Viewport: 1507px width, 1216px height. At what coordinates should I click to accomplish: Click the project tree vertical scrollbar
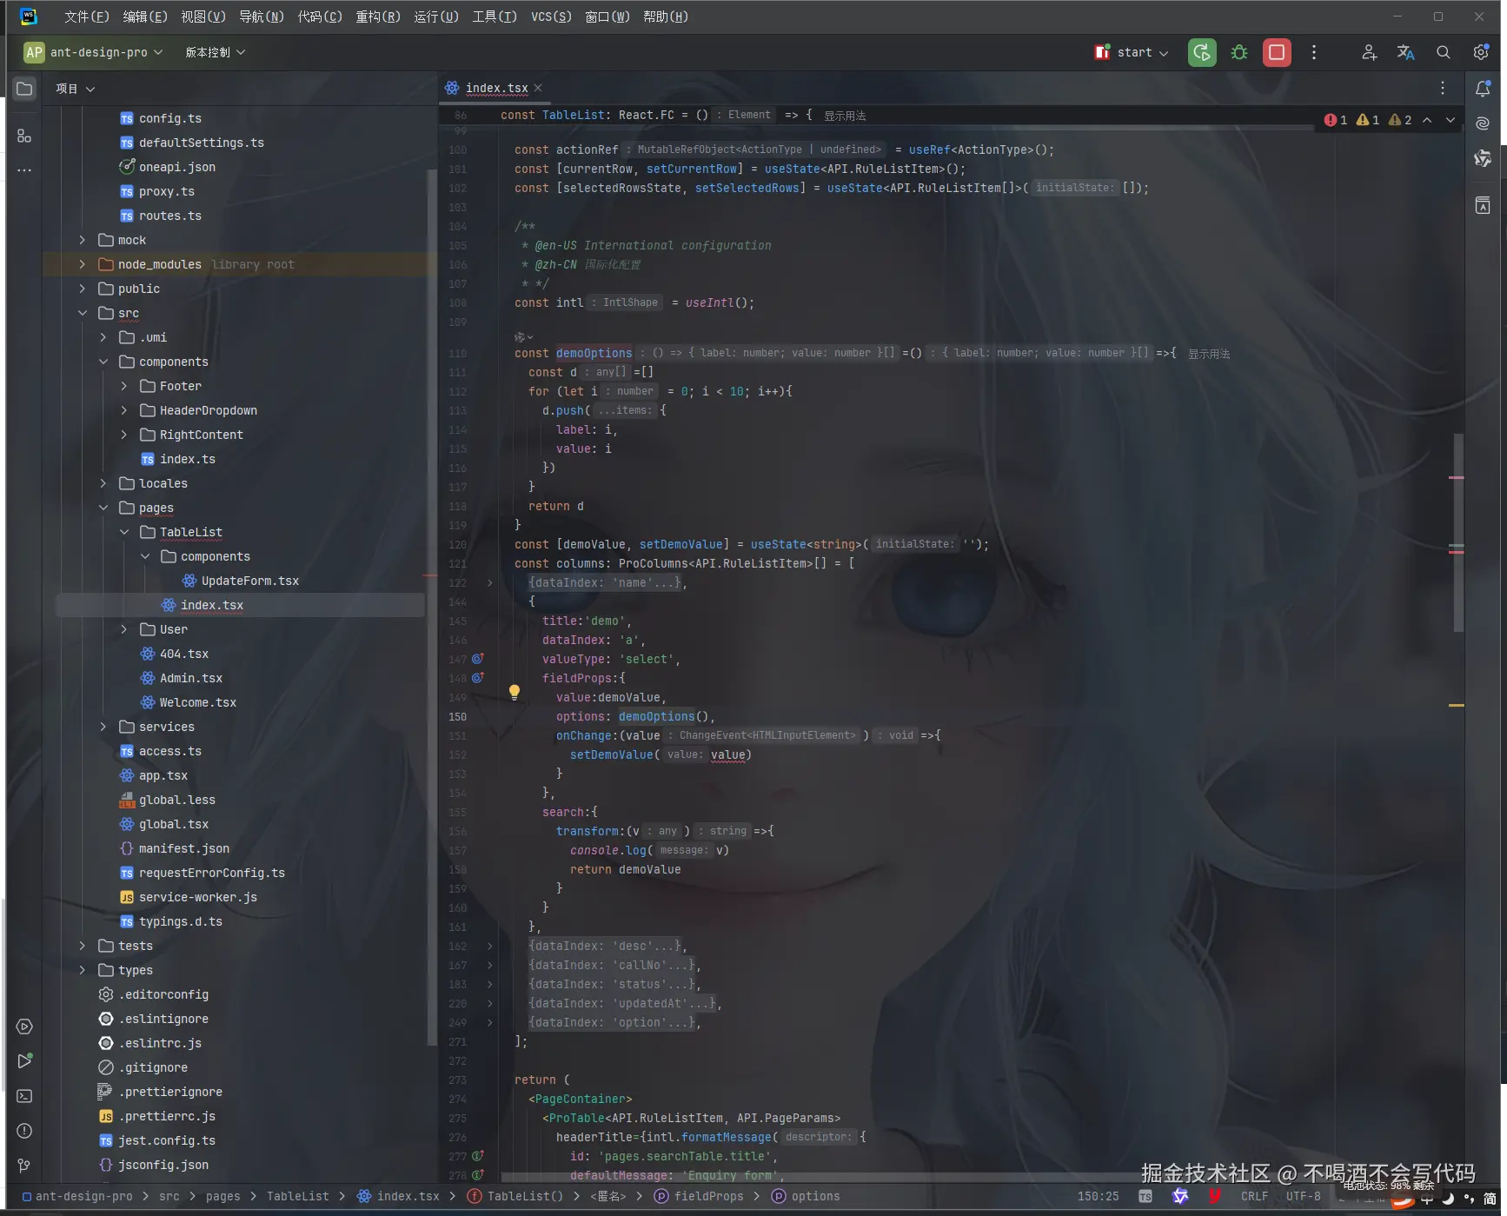(x=431, y=608)
